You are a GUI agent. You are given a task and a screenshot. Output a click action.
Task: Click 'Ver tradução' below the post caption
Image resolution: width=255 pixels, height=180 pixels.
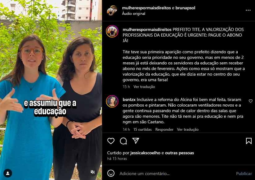coord(144,87)
